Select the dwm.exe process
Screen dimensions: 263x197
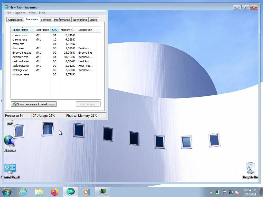coord(54,48)
